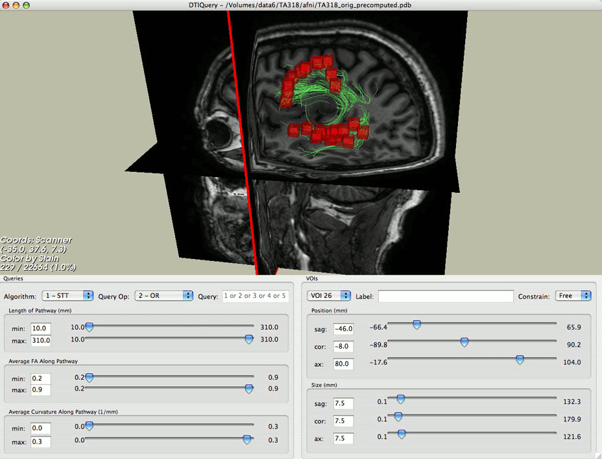602x459 pixels.
Task: Click the '229 / 22664 (1.0%)' pathway count text
Action: pos(38,267)
